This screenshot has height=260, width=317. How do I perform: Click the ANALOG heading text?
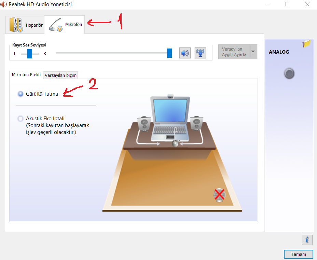point(279,52)
